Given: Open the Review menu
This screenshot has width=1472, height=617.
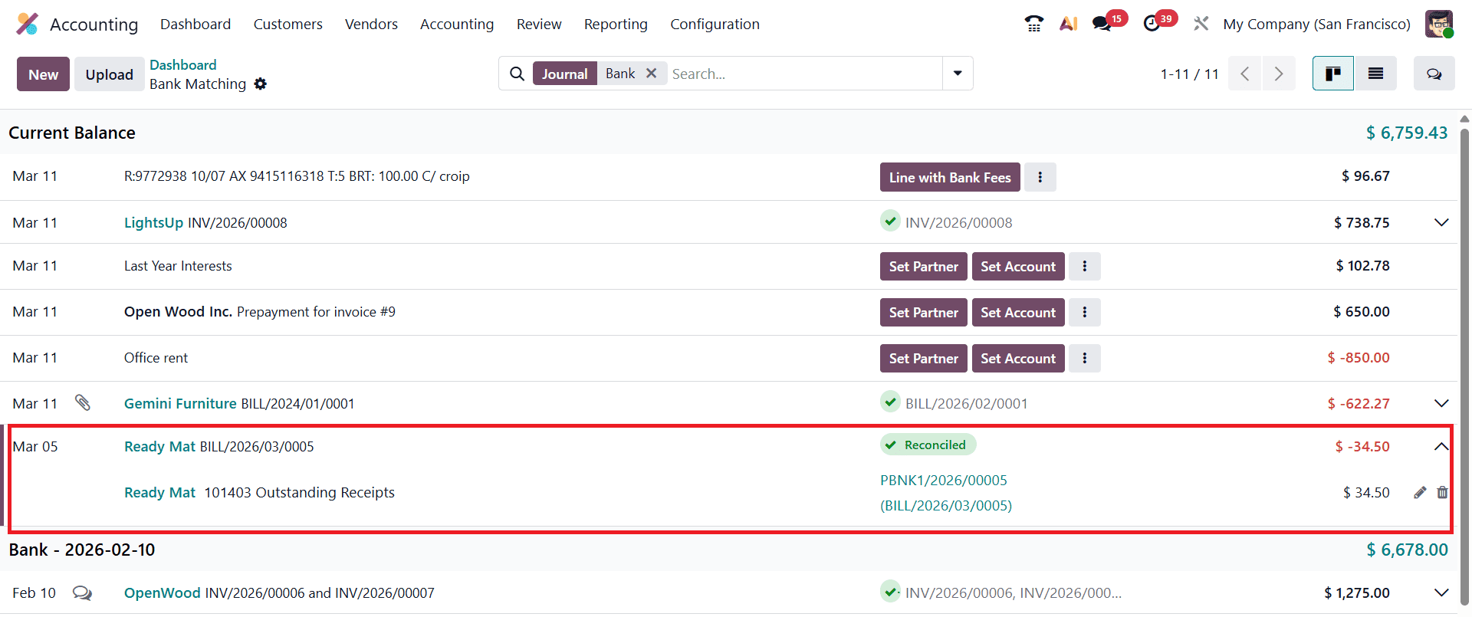Looking at the screenshot, I should tap(539, 24).
